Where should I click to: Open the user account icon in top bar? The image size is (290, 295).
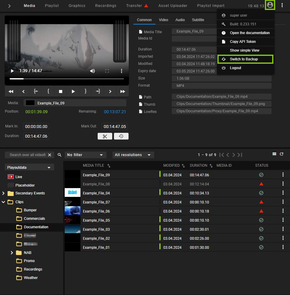pos(269,5)
